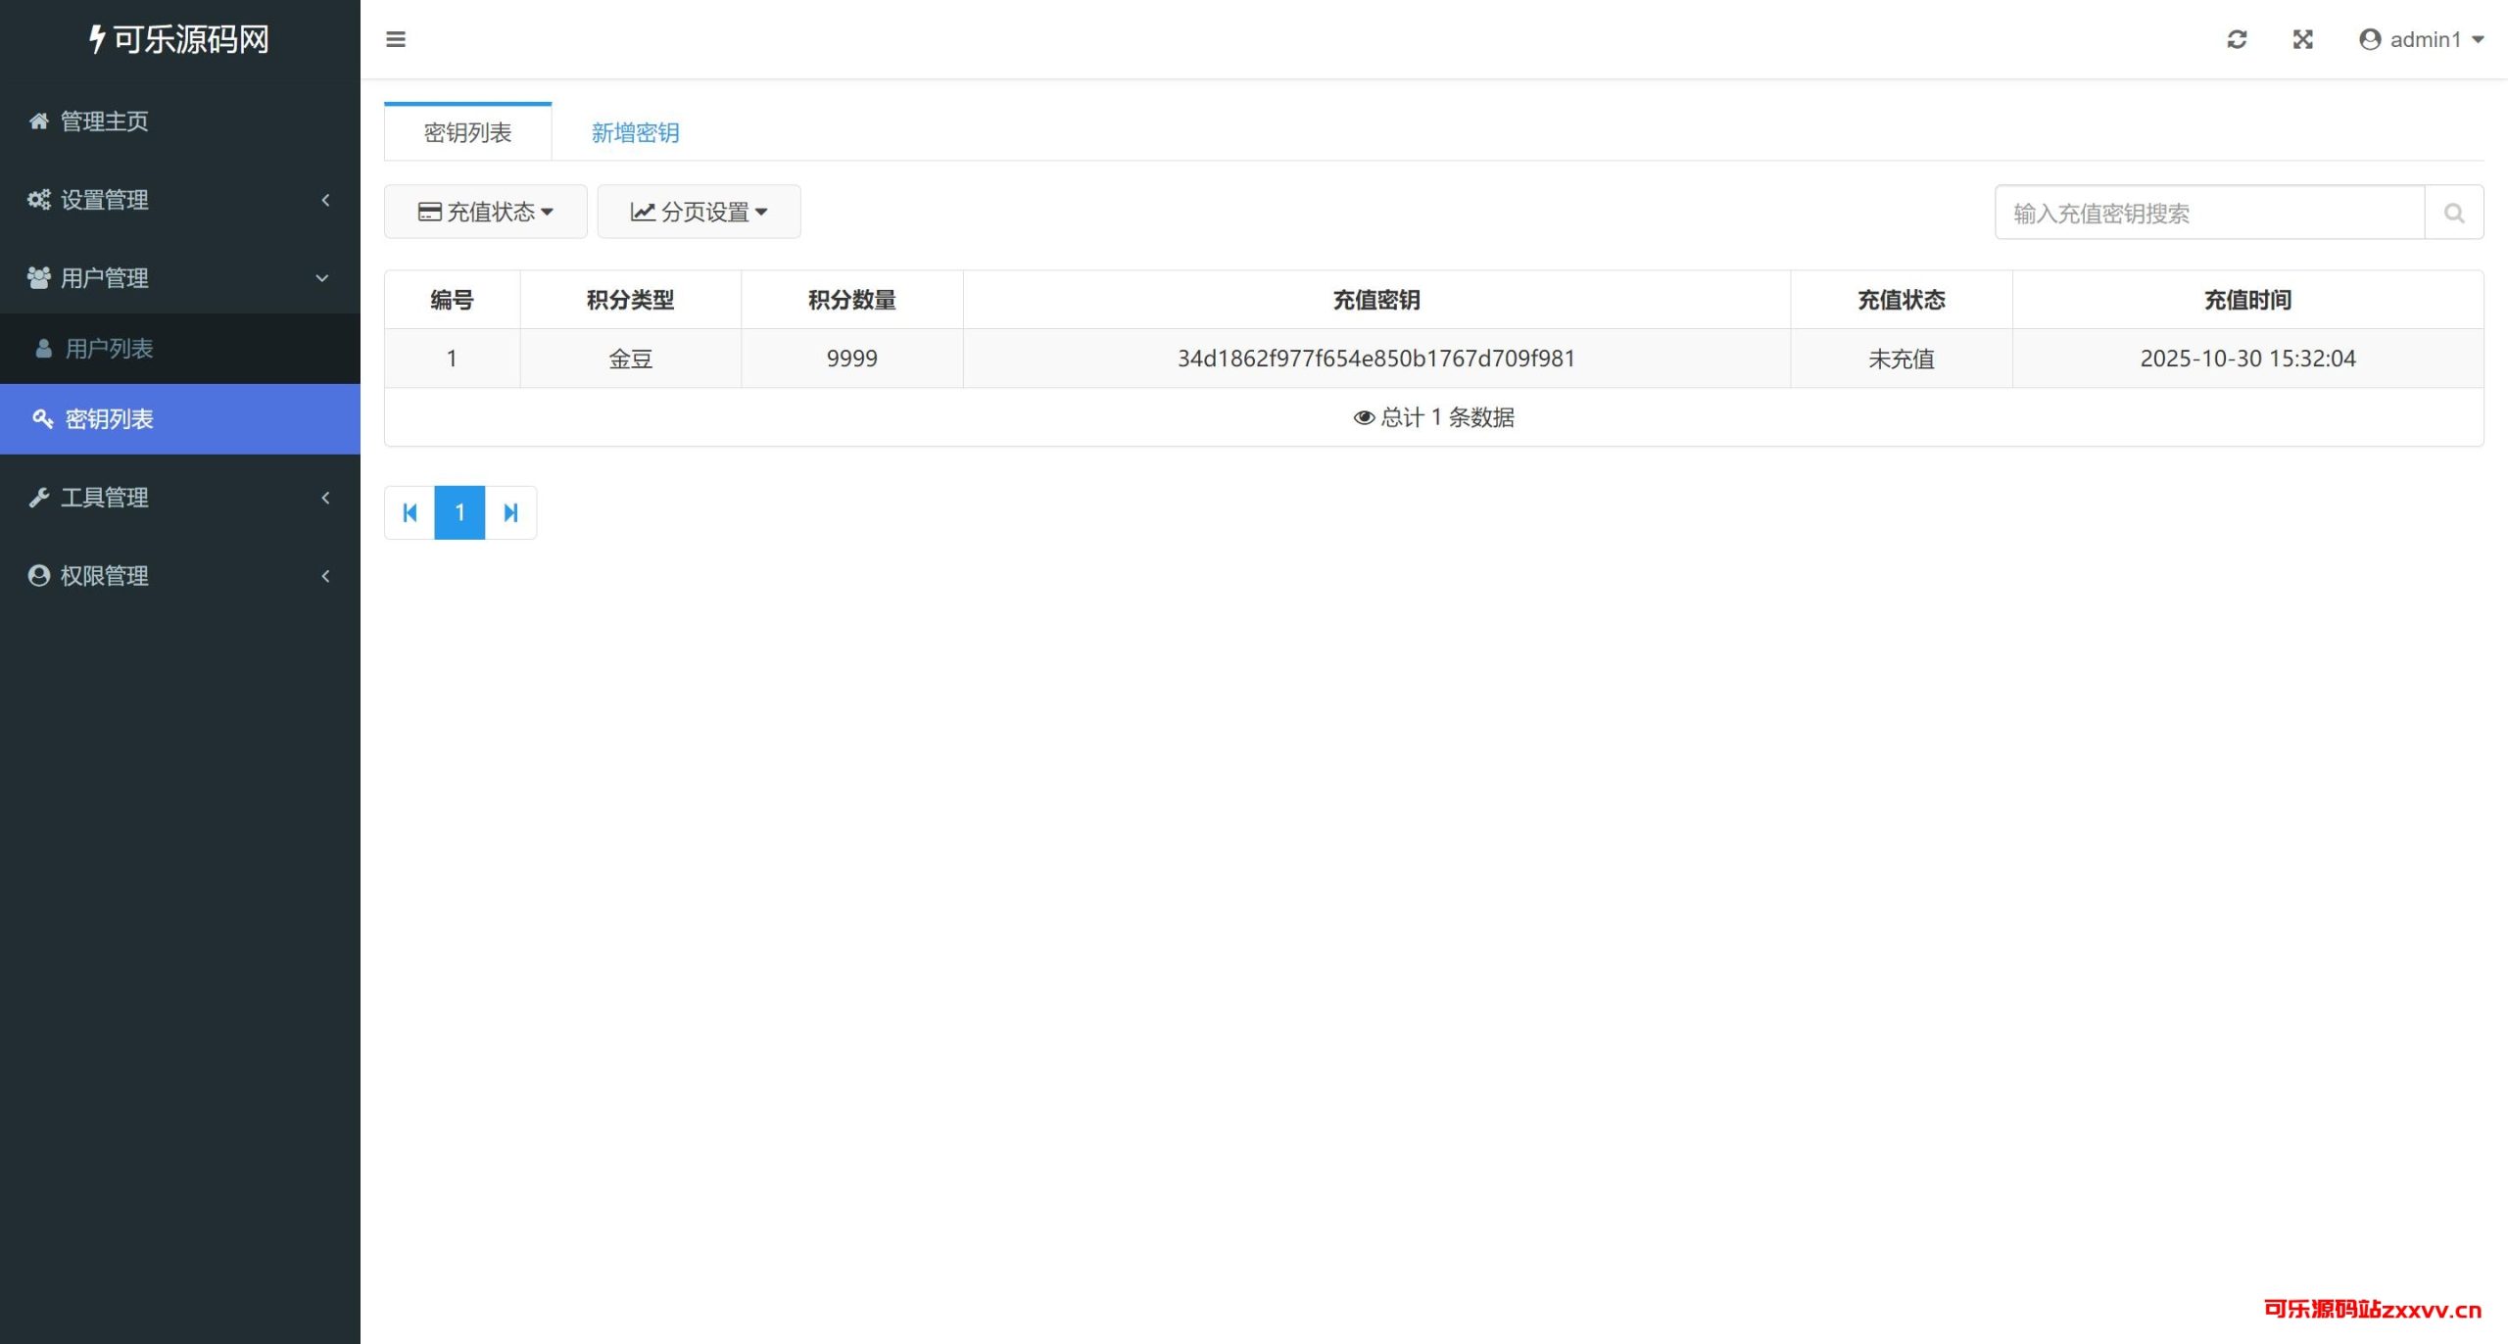The width and height of the screenshot is (2508, 1344).
Task: Expand the 设置管理 sidebar menu
Action: pyautogui.click(x=104, y=200)
